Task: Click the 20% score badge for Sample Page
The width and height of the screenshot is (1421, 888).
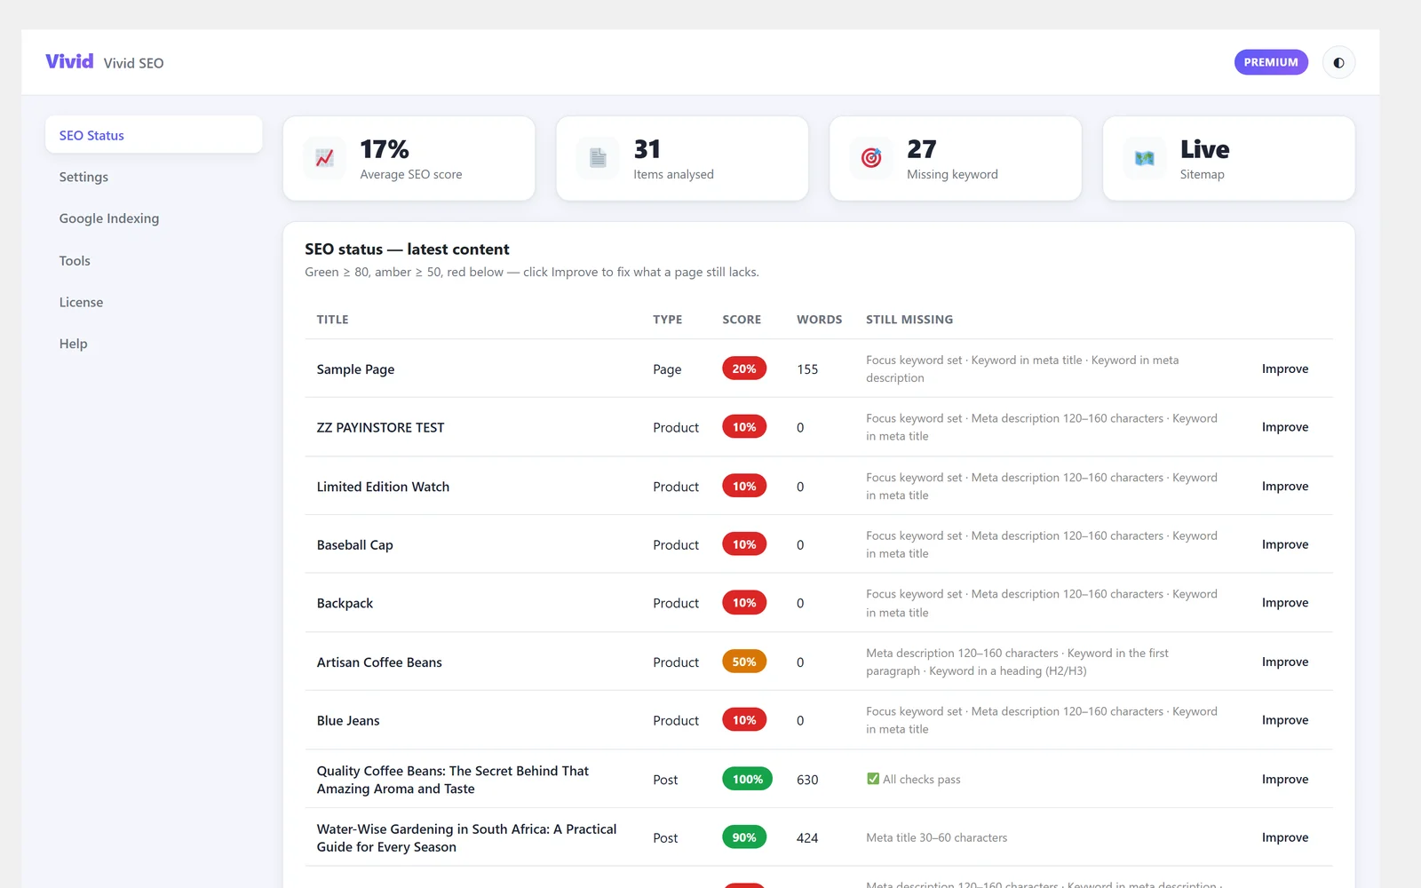Action: click(x=744, y=369)
